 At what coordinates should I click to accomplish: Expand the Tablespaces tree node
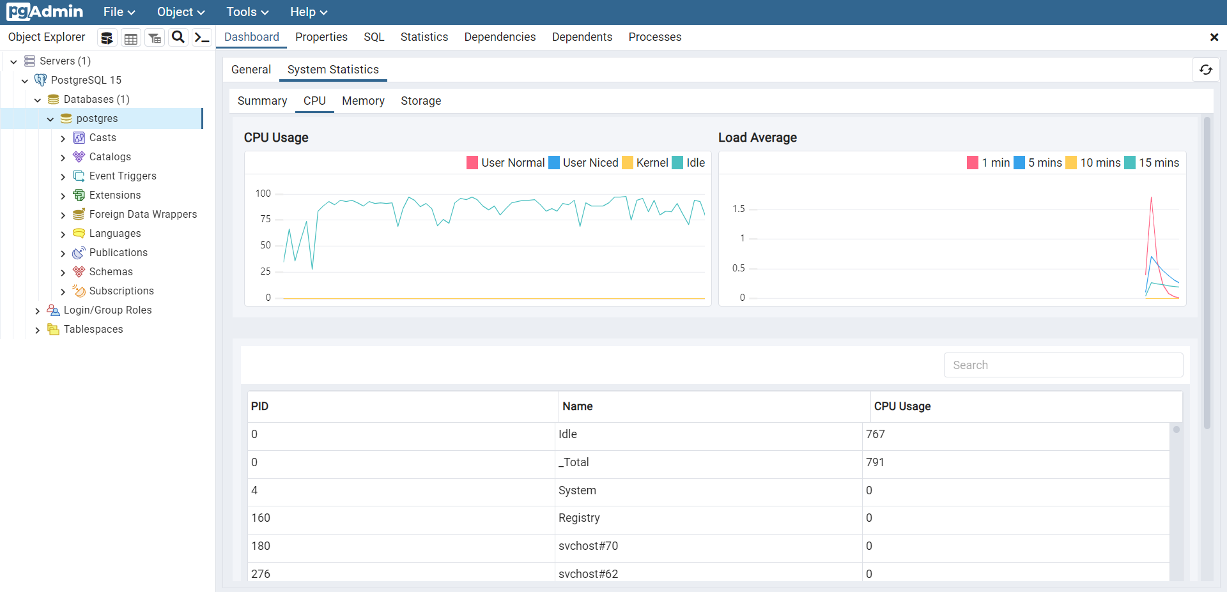pos(37,330)
